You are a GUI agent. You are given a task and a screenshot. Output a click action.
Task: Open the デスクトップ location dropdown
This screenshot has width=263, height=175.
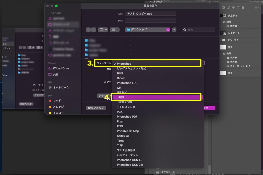(148, 30)
